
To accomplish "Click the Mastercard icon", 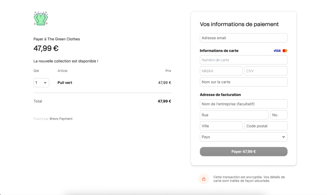I will [285, 51].
